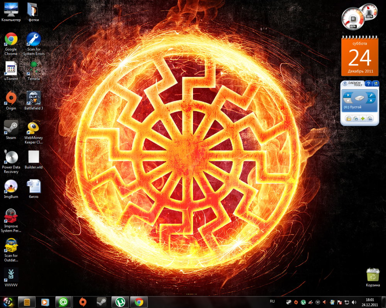This screenshot has width=386, height=308.
Task: Select the Steam desktop shortcut
Action: [11, 130]
